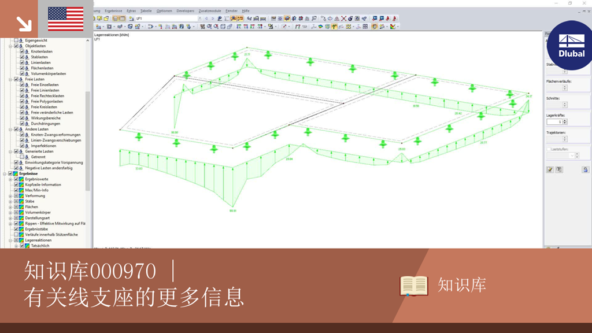
Task: Toggle Negative Lasten andersfarbig checkbox
Action: point(16,168)
